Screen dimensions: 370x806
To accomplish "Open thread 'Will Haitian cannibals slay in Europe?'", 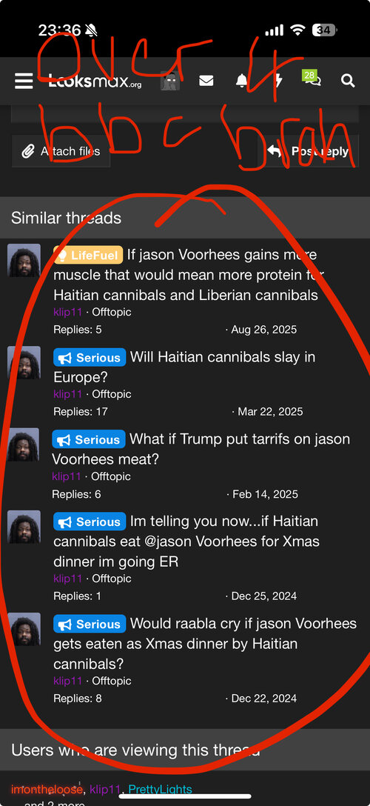I will tap(184, 367).
